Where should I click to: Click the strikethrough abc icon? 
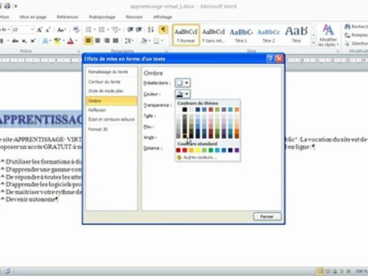[x=15, y=41]
